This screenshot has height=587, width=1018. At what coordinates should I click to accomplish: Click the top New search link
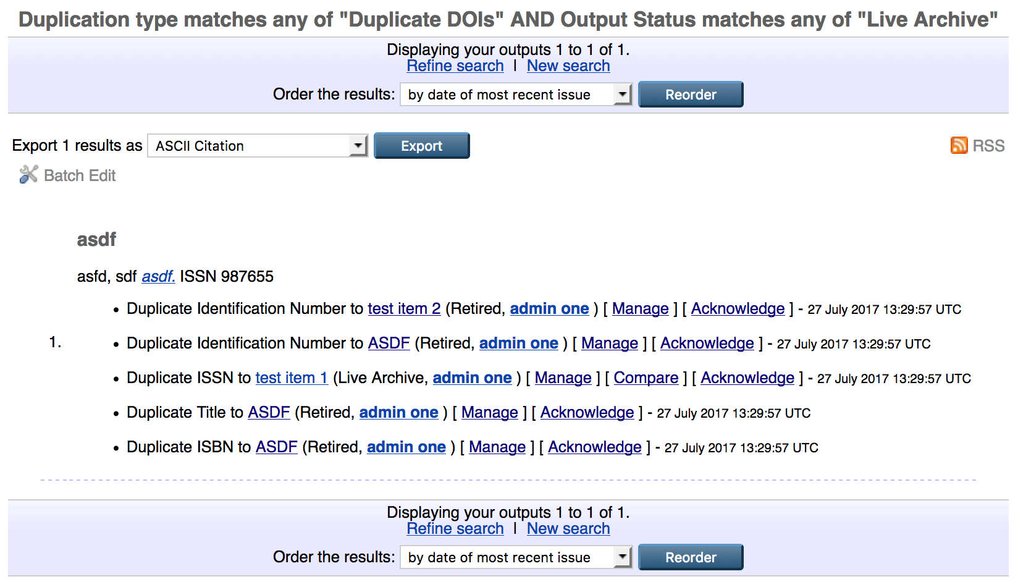coord(568,66)
